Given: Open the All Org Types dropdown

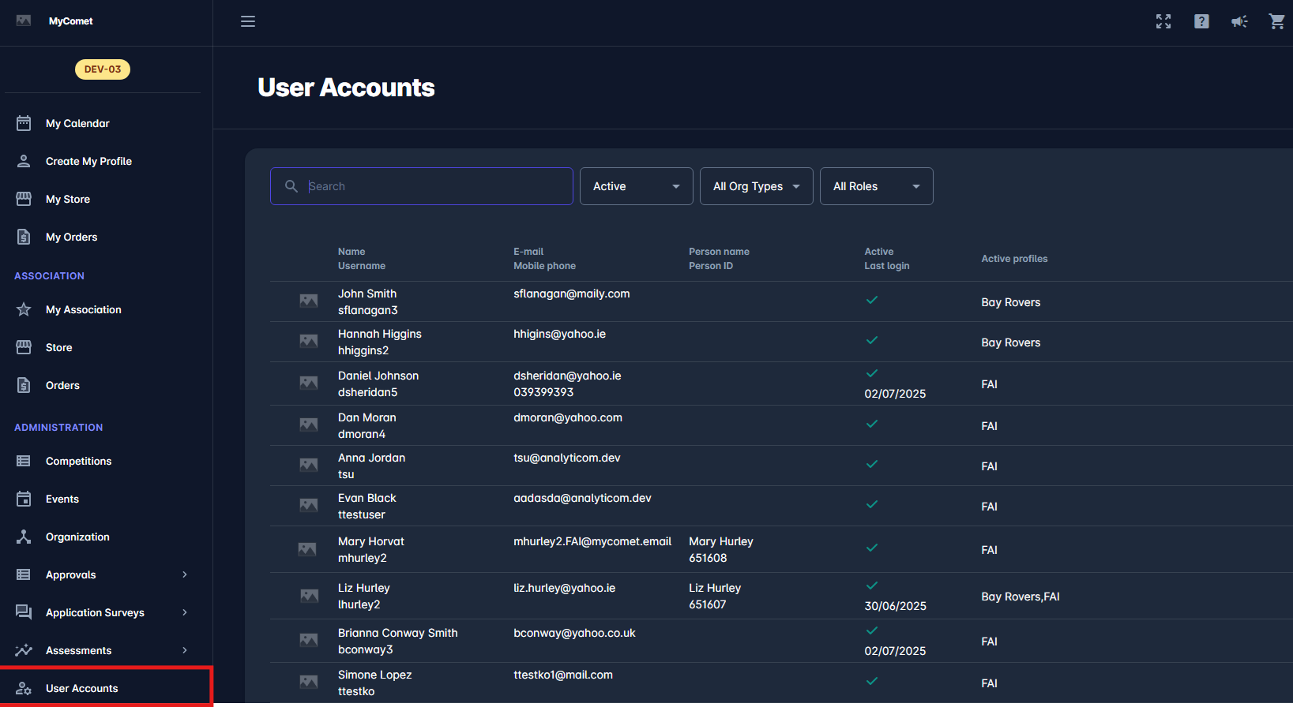Looking at the screenshot, I should [x=756, y=186].
